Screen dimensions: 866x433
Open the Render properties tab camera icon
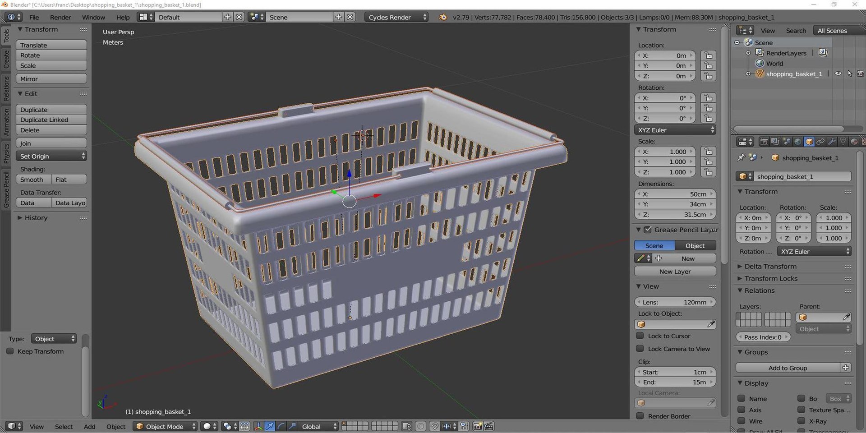click(x=764, y=142)
